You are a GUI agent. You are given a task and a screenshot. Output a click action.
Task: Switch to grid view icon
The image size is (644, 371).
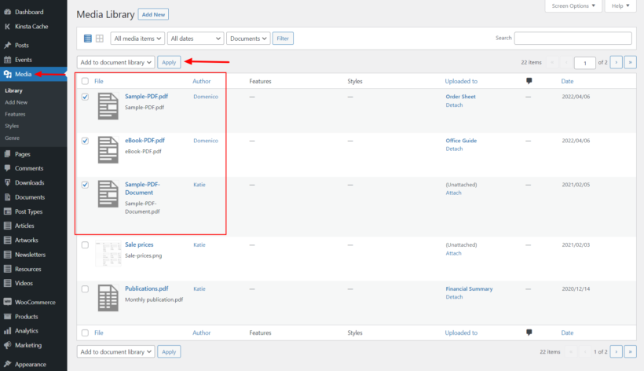pos(100,39)
